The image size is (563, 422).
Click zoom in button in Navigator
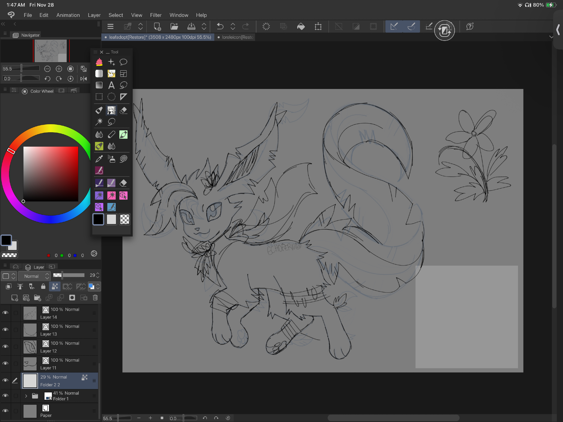click(59, 69)
